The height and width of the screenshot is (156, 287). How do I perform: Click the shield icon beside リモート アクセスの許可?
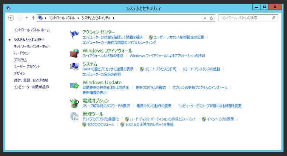point(142,69)
